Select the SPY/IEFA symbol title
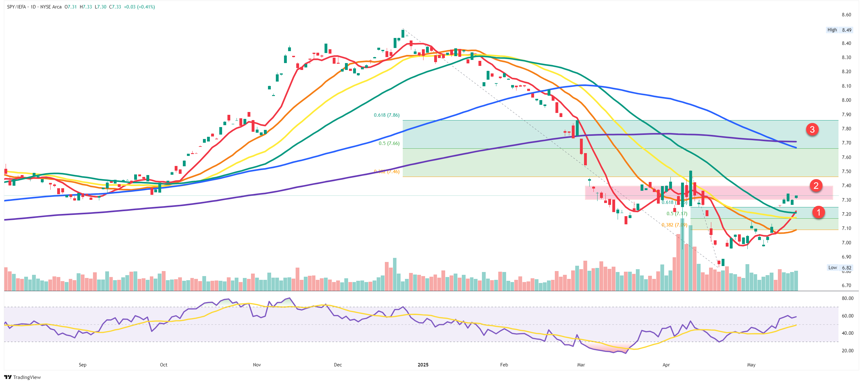This screenshot has height=384, width=863. click(16, 7)
